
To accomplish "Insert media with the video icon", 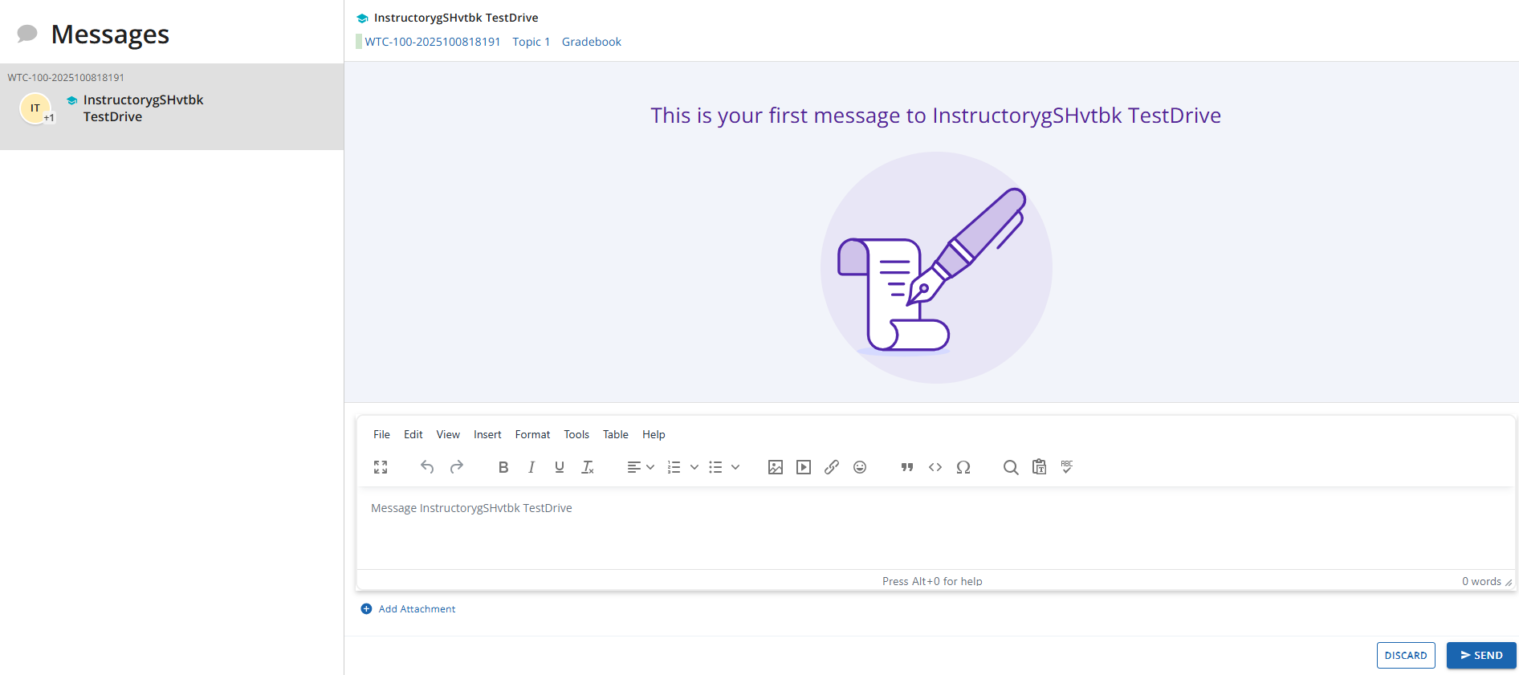I will [803, 467].
